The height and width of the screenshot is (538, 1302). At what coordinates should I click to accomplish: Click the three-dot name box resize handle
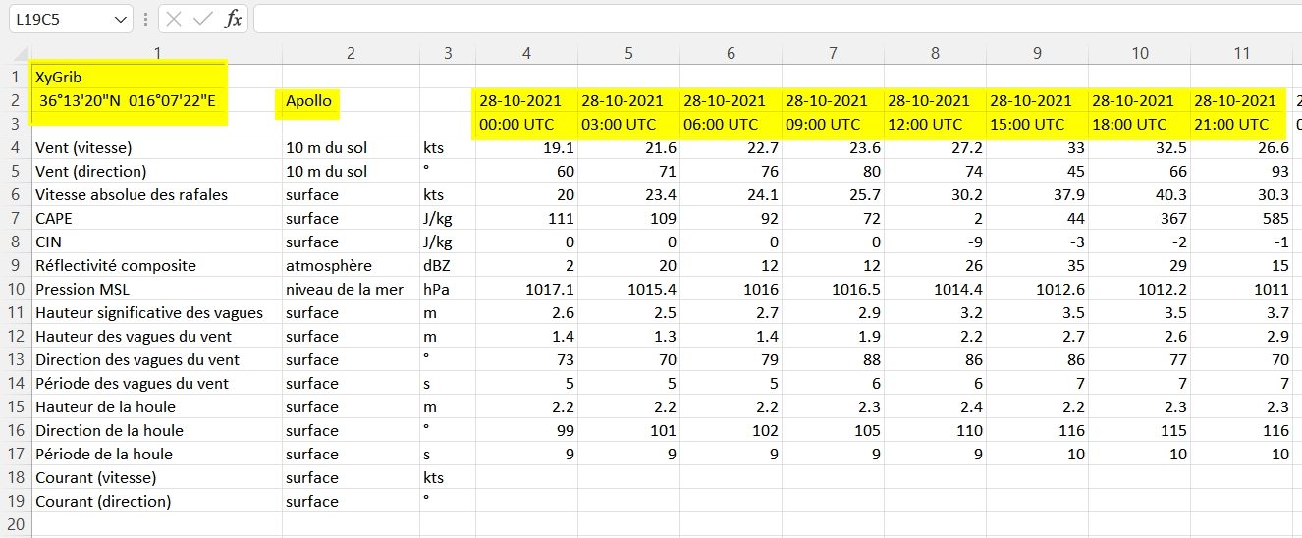tap(145, 19)
